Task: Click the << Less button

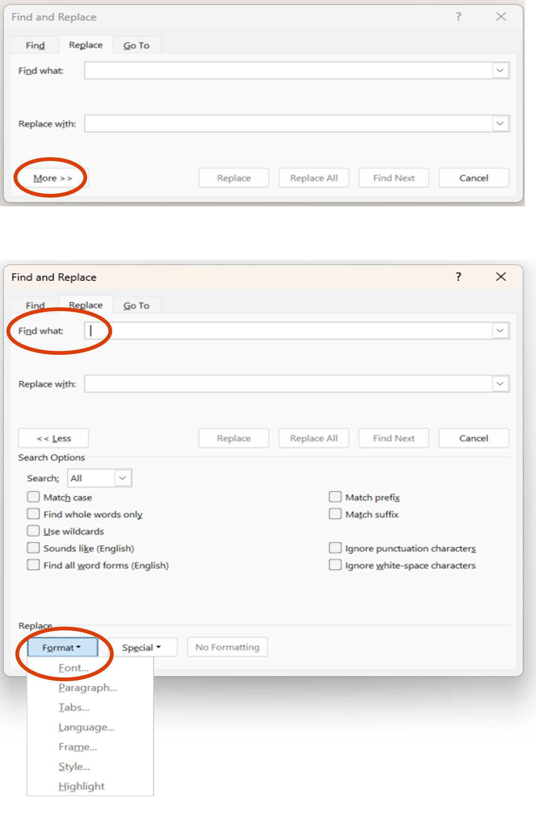Action: 53,438
